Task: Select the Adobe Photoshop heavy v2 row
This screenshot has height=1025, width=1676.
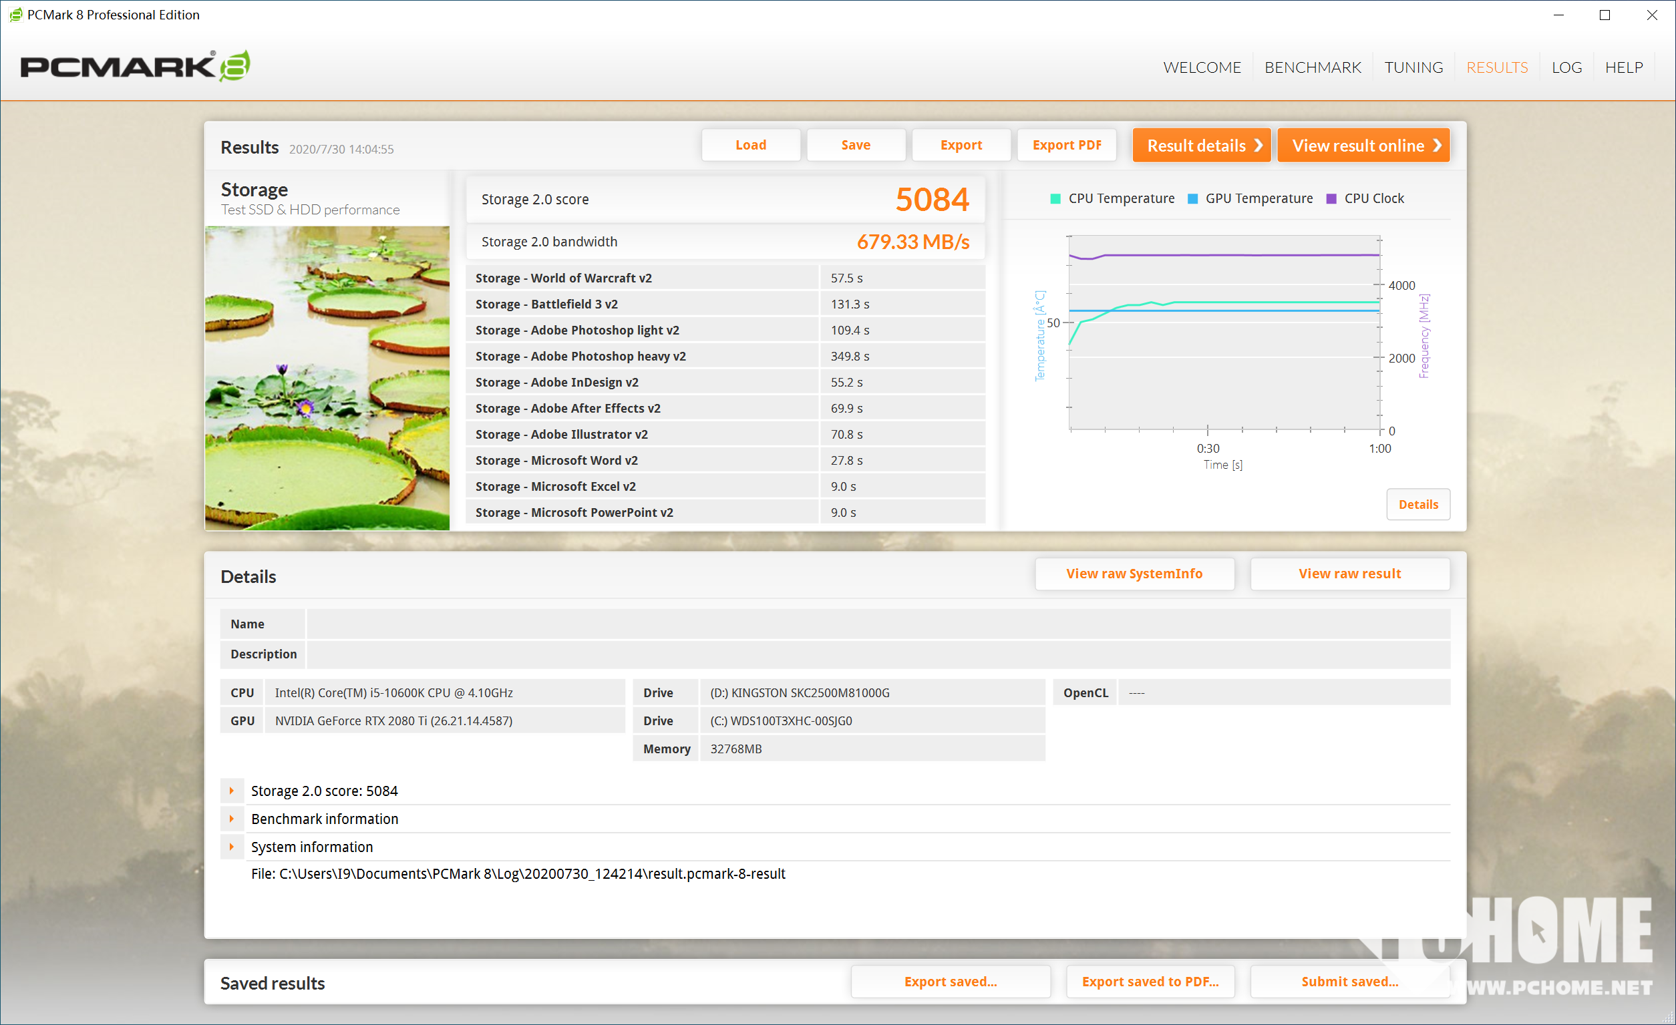Action: (x=725, y=356)
